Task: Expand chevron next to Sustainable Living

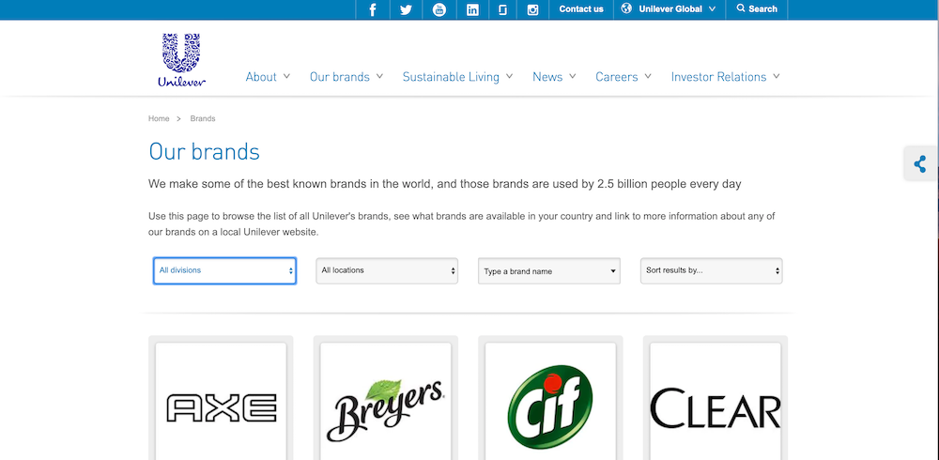Action: pyautogui.click(x=509, y=76)
